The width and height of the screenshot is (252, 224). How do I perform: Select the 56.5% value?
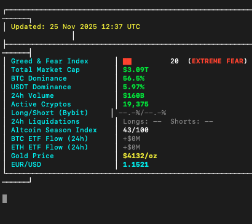[133, 78]
